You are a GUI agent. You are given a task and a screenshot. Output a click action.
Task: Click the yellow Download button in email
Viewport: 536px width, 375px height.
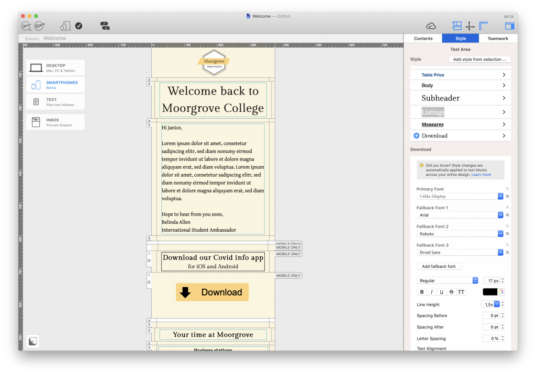[x=213, y=292]
